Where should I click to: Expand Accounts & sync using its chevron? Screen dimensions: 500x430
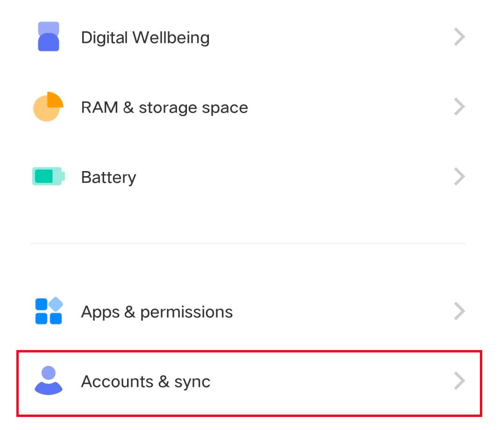[x=459, y=381]
